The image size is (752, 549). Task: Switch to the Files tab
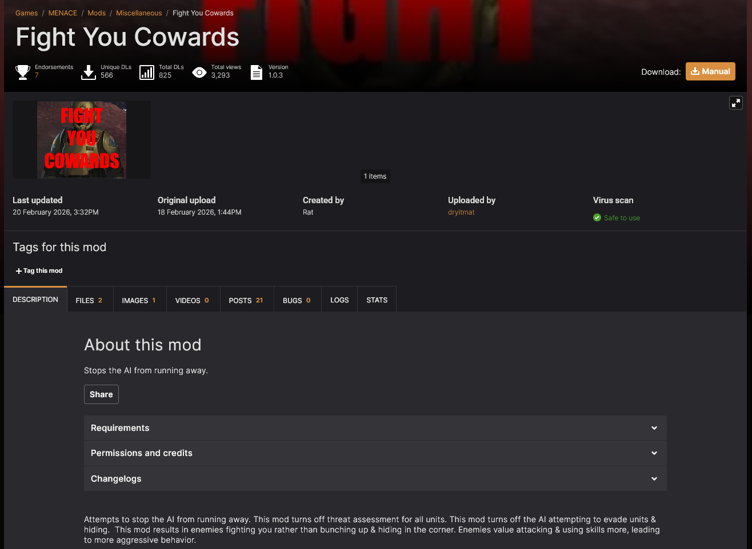pyautogui.click(x=89, y=300)
